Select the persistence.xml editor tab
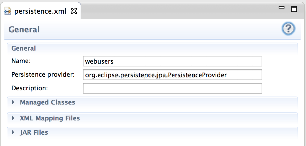306x146 pixels. click(40, 11)
